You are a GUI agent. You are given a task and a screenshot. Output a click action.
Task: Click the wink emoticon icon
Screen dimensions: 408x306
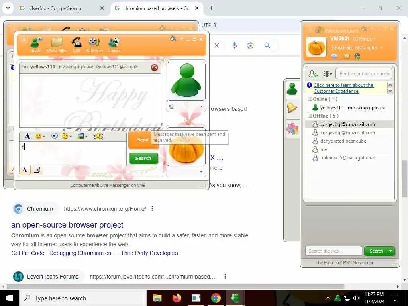65,136
